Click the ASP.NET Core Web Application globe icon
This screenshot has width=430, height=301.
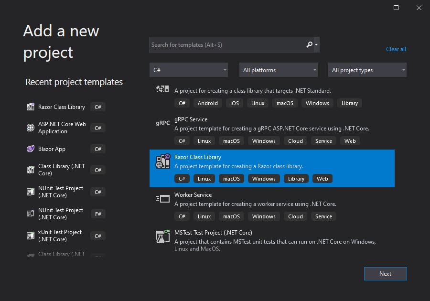tap(31, 128)
